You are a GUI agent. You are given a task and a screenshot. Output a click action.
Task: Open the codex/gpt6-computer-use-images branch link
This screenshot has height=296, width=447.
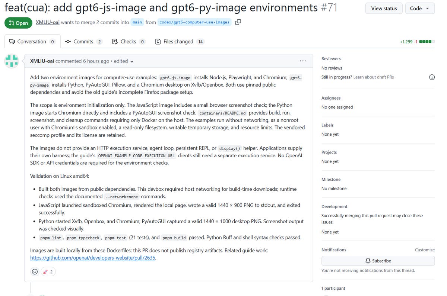point(194,22)
